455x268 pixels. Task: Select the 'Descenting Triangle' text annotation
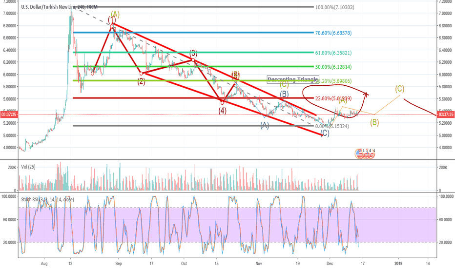pos(292,79)
